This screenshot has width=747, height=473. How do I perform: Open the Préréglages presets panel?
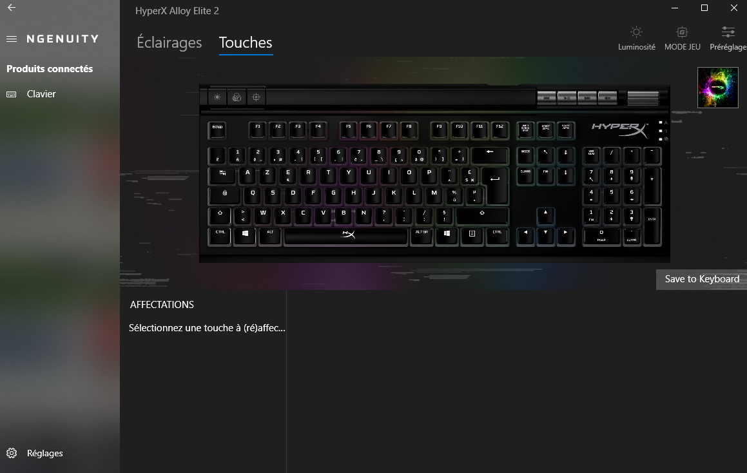click(x=728, y=39)
